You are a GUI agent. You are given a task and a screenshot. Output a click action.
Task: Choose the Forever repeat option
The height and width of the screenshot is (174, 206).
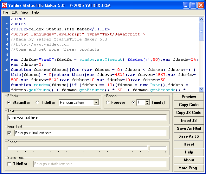tap(108, 103)
